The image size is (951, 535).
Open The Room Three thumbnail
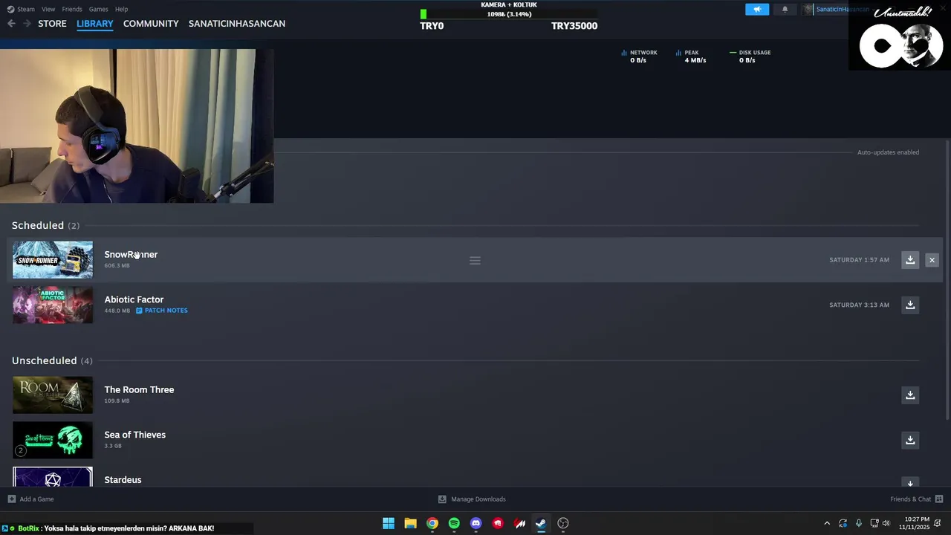[x=53, y=395]
